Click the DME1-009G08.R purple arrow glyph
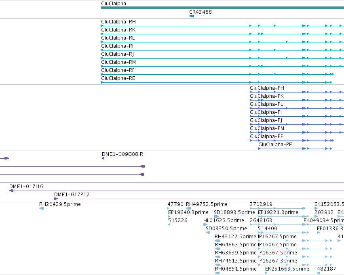 click(103, 158)
